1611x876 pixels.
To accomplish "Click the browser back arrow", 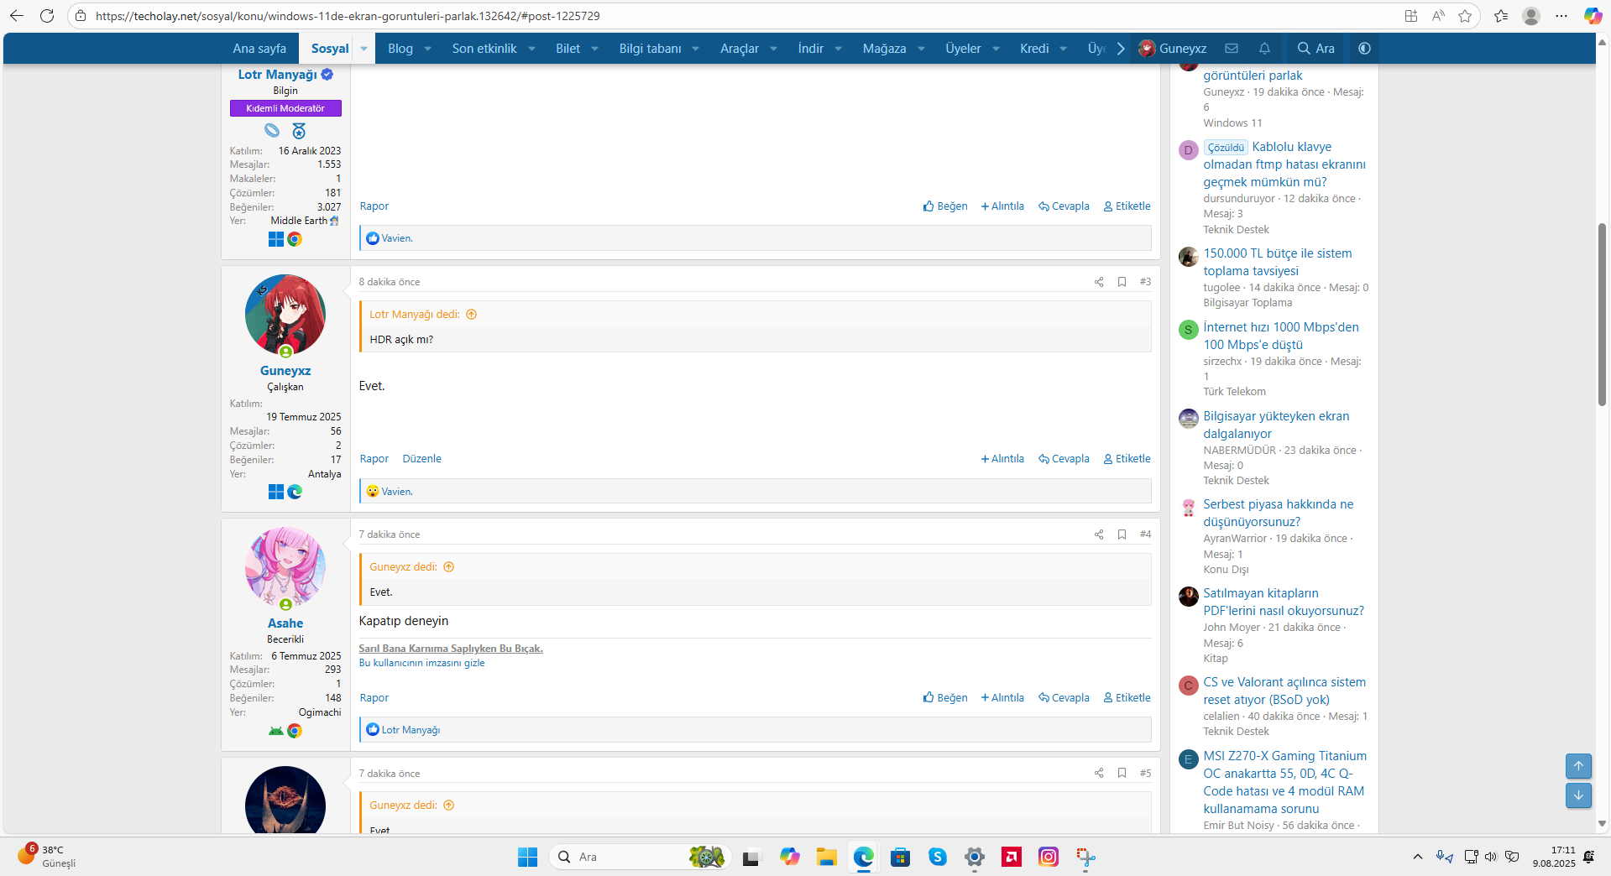I will tap(17, 16).
